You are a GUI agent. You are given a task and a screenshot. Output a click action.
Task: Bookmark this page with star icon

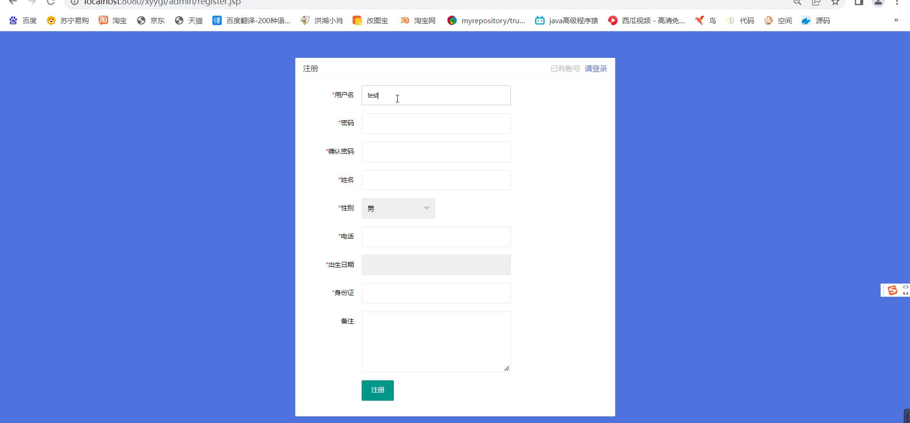pos(835,2)
